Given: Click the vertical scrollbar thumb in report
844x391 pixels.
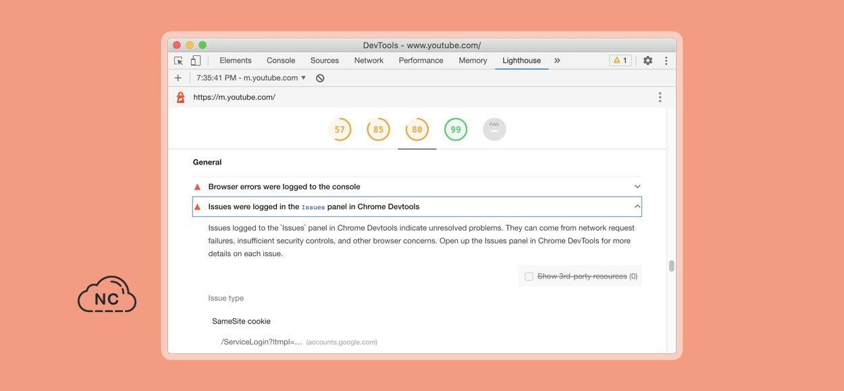Looking at the screenshot, I should pos(671,266).
